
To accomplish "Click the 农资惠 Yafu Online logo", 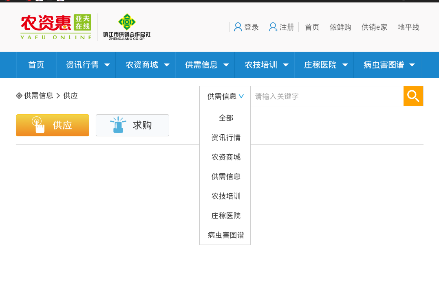I will point(56,27).
